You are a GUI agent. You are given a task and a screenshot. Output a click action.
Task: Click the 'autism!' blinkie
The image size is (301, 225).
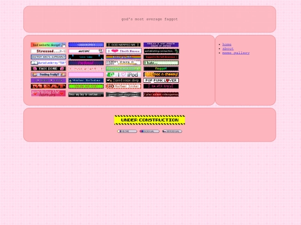pyautogui.click(x=86, y=51)
